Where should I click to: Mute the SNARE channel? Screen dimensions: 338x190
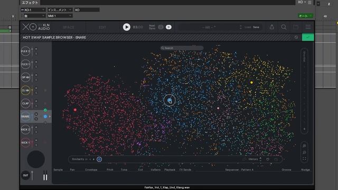coord(36,114)
